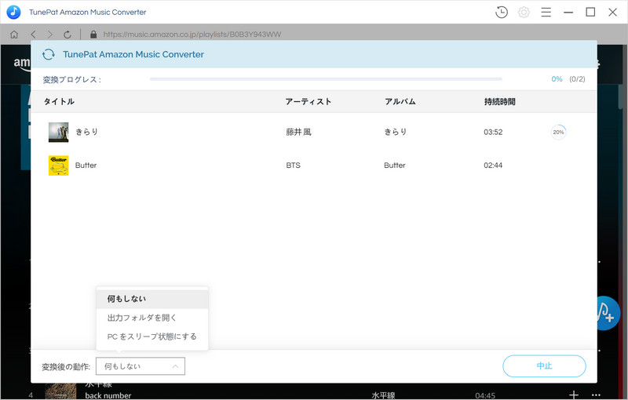Click 水平線 album text in background row
The height and width of the screenshot is (400, 628).
click(x=383, y=395)
